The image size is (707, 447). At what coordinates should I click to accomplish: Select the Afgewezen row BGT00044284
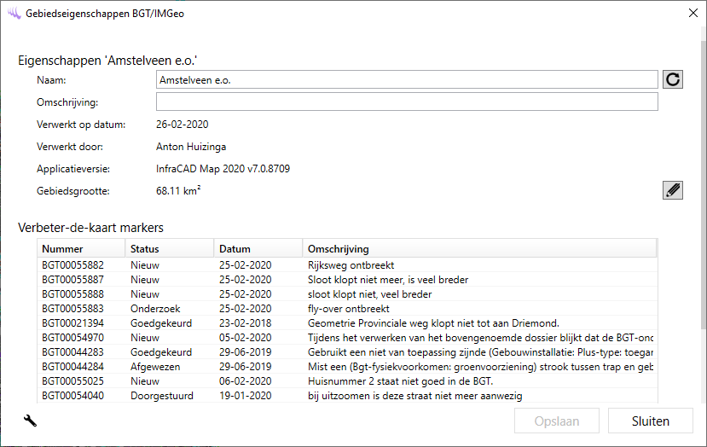(346, 367)
